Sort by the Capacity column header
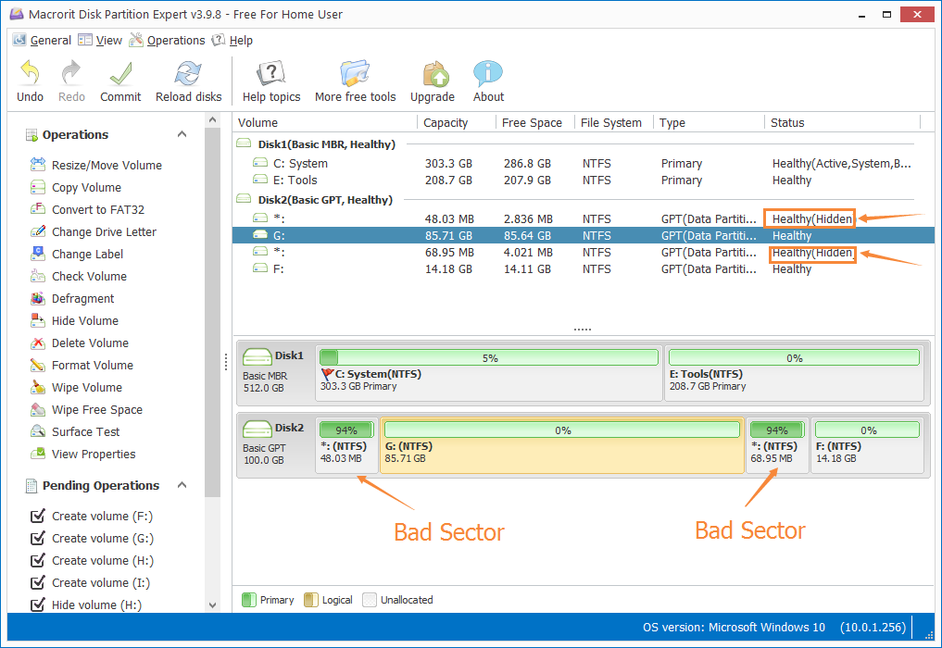 pos(457,122)
